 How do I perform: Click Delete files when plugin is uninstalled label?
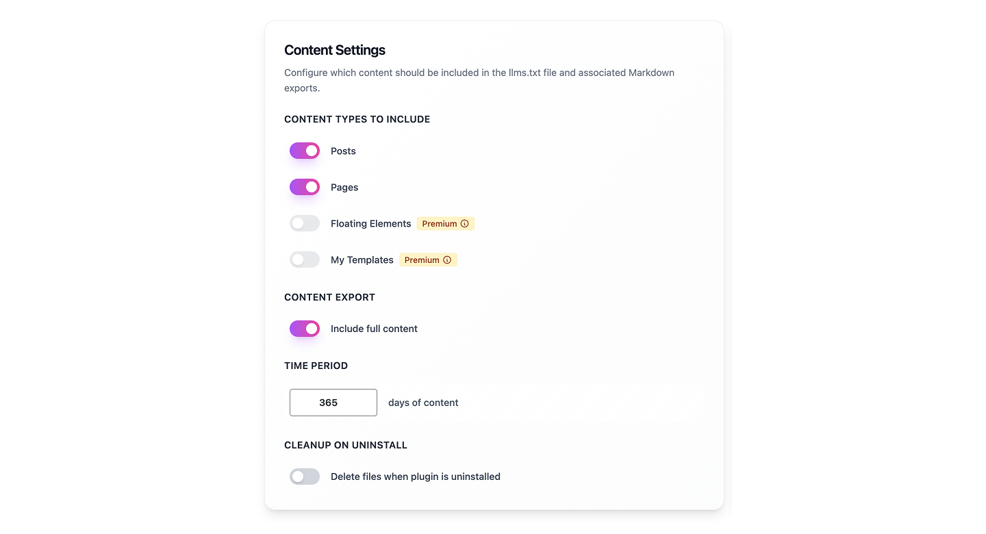pyautogui.click(x=415, y=477)
